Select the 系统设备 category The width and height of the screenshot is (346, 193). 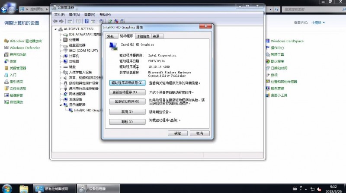point(75,99)
